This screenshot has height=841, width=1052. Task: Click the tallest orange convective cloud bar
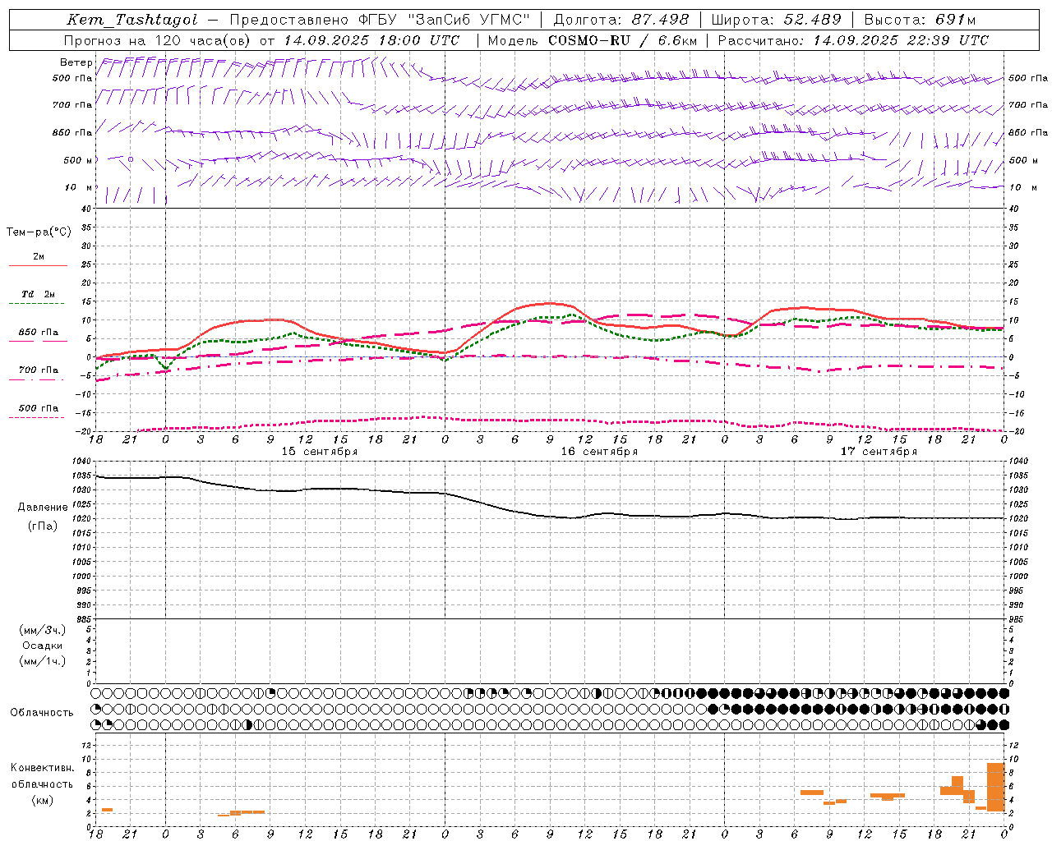996,788
